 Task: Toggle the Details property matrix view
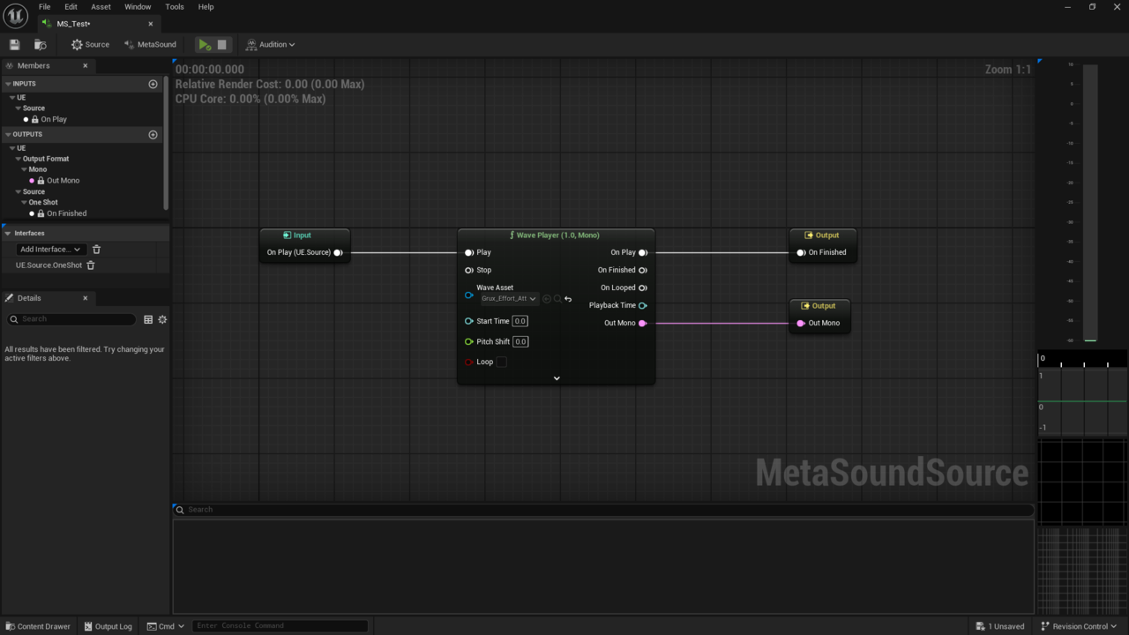(x=148, y=319)
